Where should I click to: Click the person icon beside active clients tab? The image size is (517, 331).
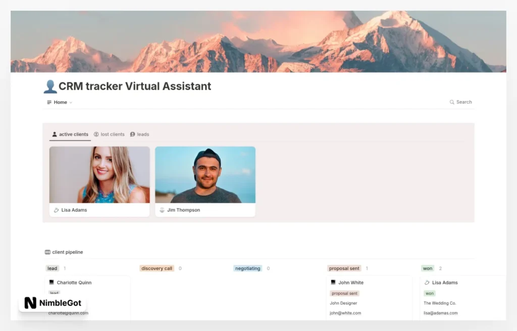click(55, 134)
